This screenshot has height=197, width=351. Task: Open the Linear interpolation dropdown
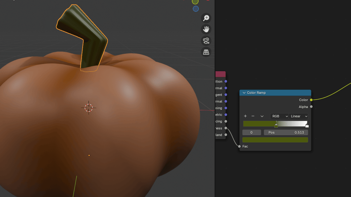click(x=299, y=116)
